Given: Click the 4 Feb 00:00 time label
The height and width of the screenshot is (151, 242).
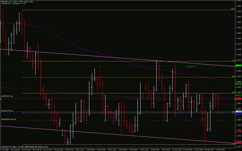Looking at the screenshot, I should (101, 149).
